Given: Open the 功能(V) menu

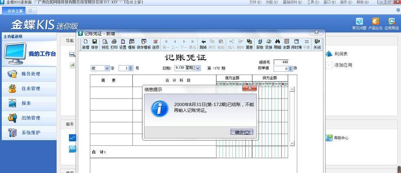Looking at the screenshot, I should coord(272,2).
